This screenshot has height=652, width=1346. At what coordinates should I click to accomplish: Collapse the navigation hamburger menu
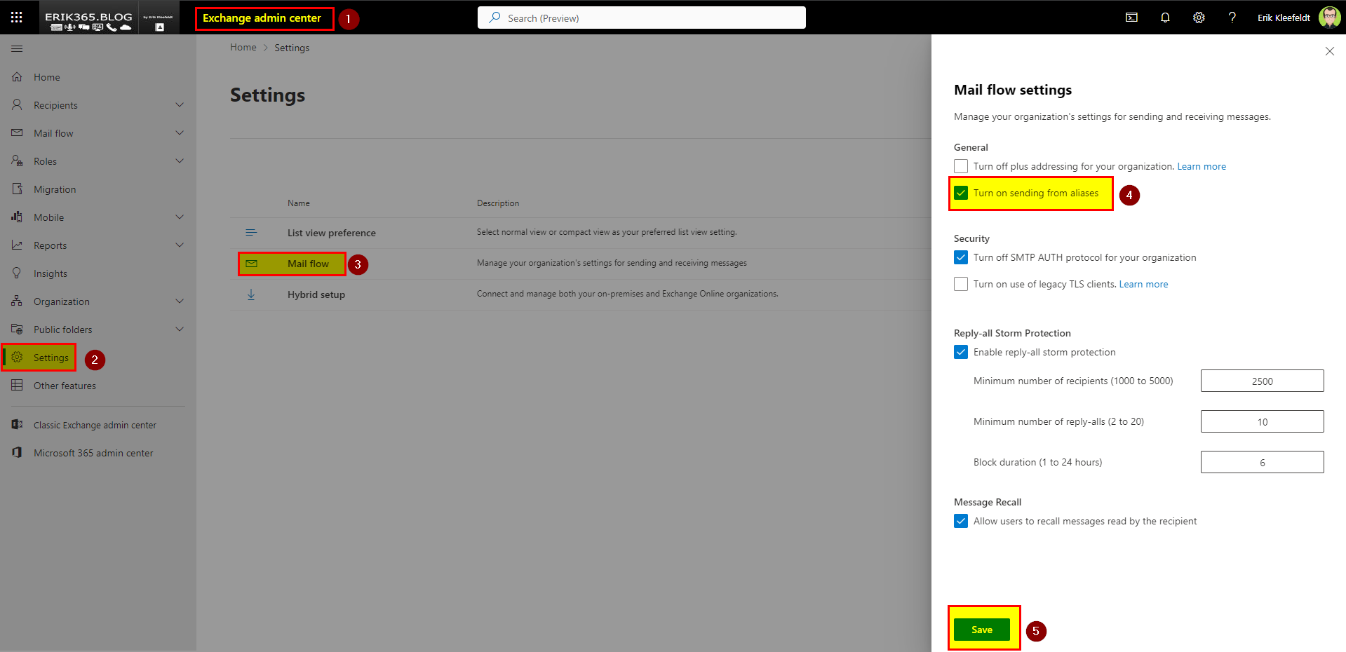point(17,49)
